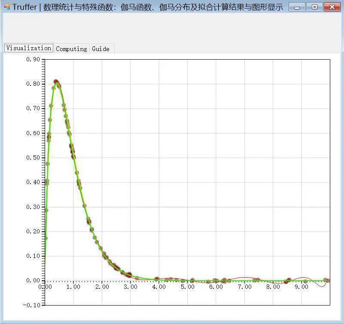This screenshot has width=344, height=324.
Task: Click the 5.00 label on the x-axis
Action: point(187,287)
